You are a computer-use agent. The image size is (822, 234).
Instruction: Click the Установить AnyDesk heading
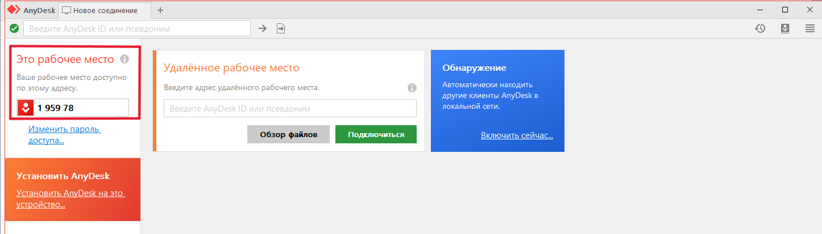63,176
